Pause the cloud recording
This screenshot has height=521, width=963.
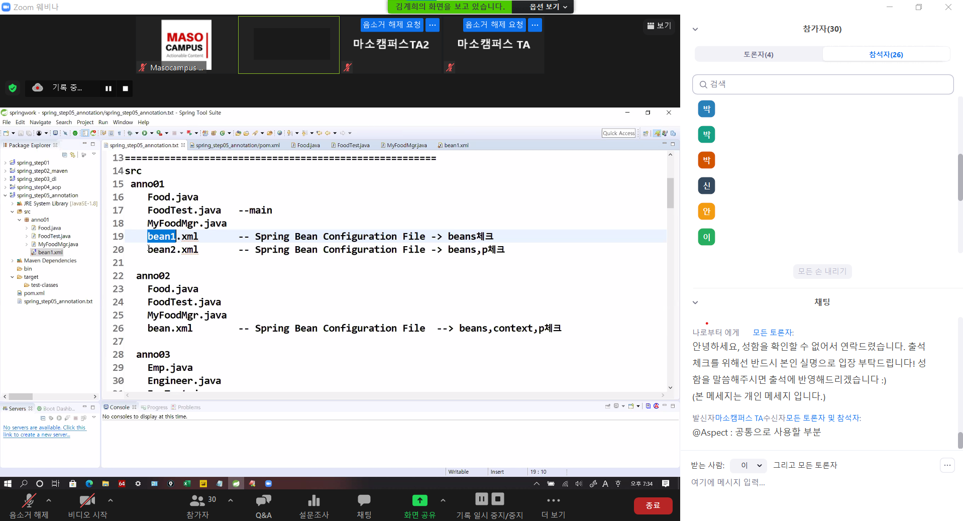[x=108, y=88]
